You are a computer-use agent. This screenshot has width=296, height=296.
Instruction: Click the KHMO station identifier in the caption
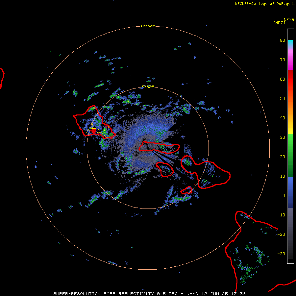coord(192,294)
